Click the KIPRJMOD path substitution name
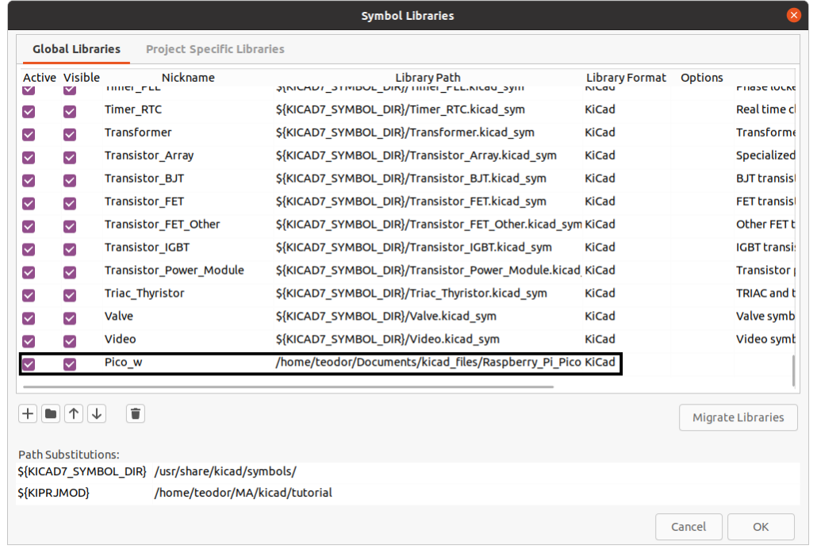 point(54,493)
